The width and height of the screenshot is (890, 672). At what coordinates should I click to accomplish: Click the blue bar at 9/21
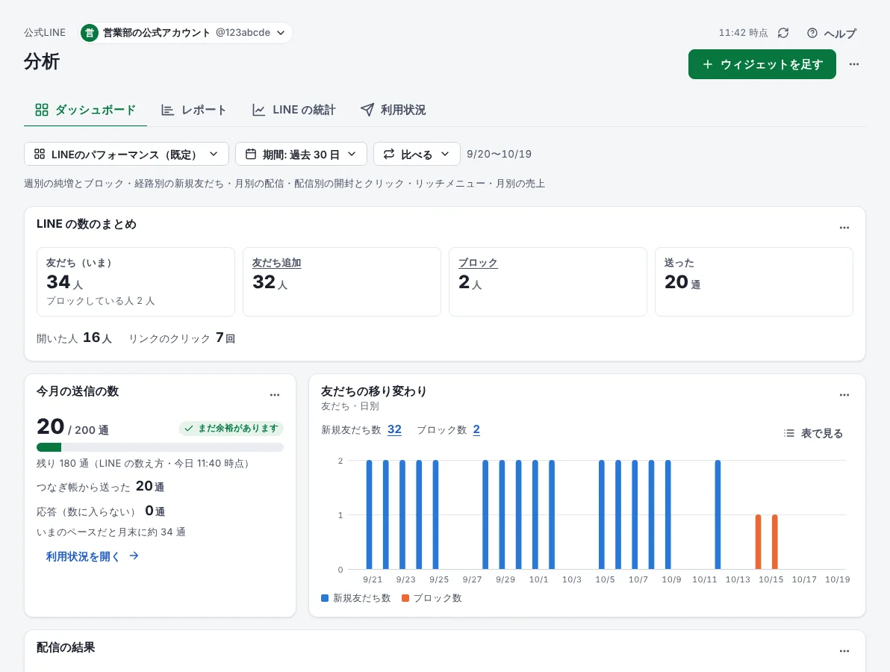370,514
